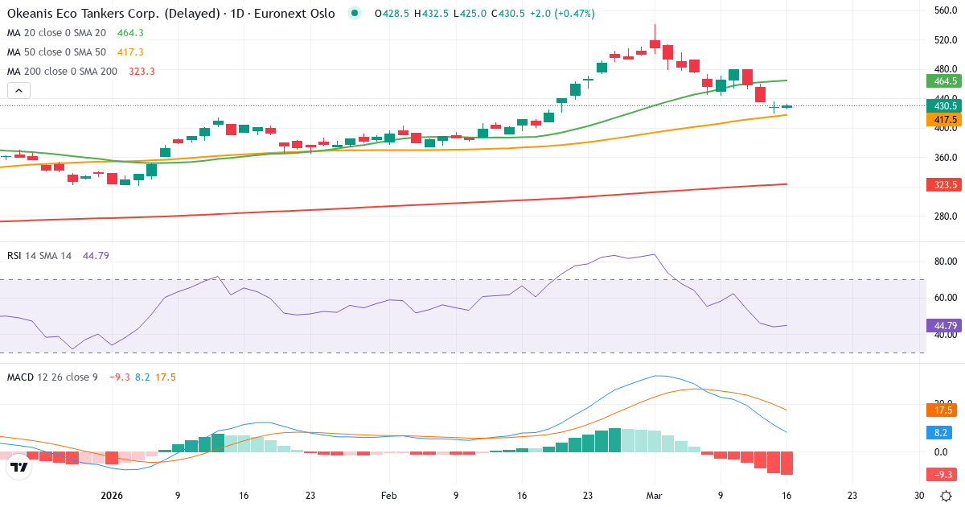Click the TradingView logo icon
This screenshot has width=965, height=507.
pyautogui.click(x=18, y=466)
